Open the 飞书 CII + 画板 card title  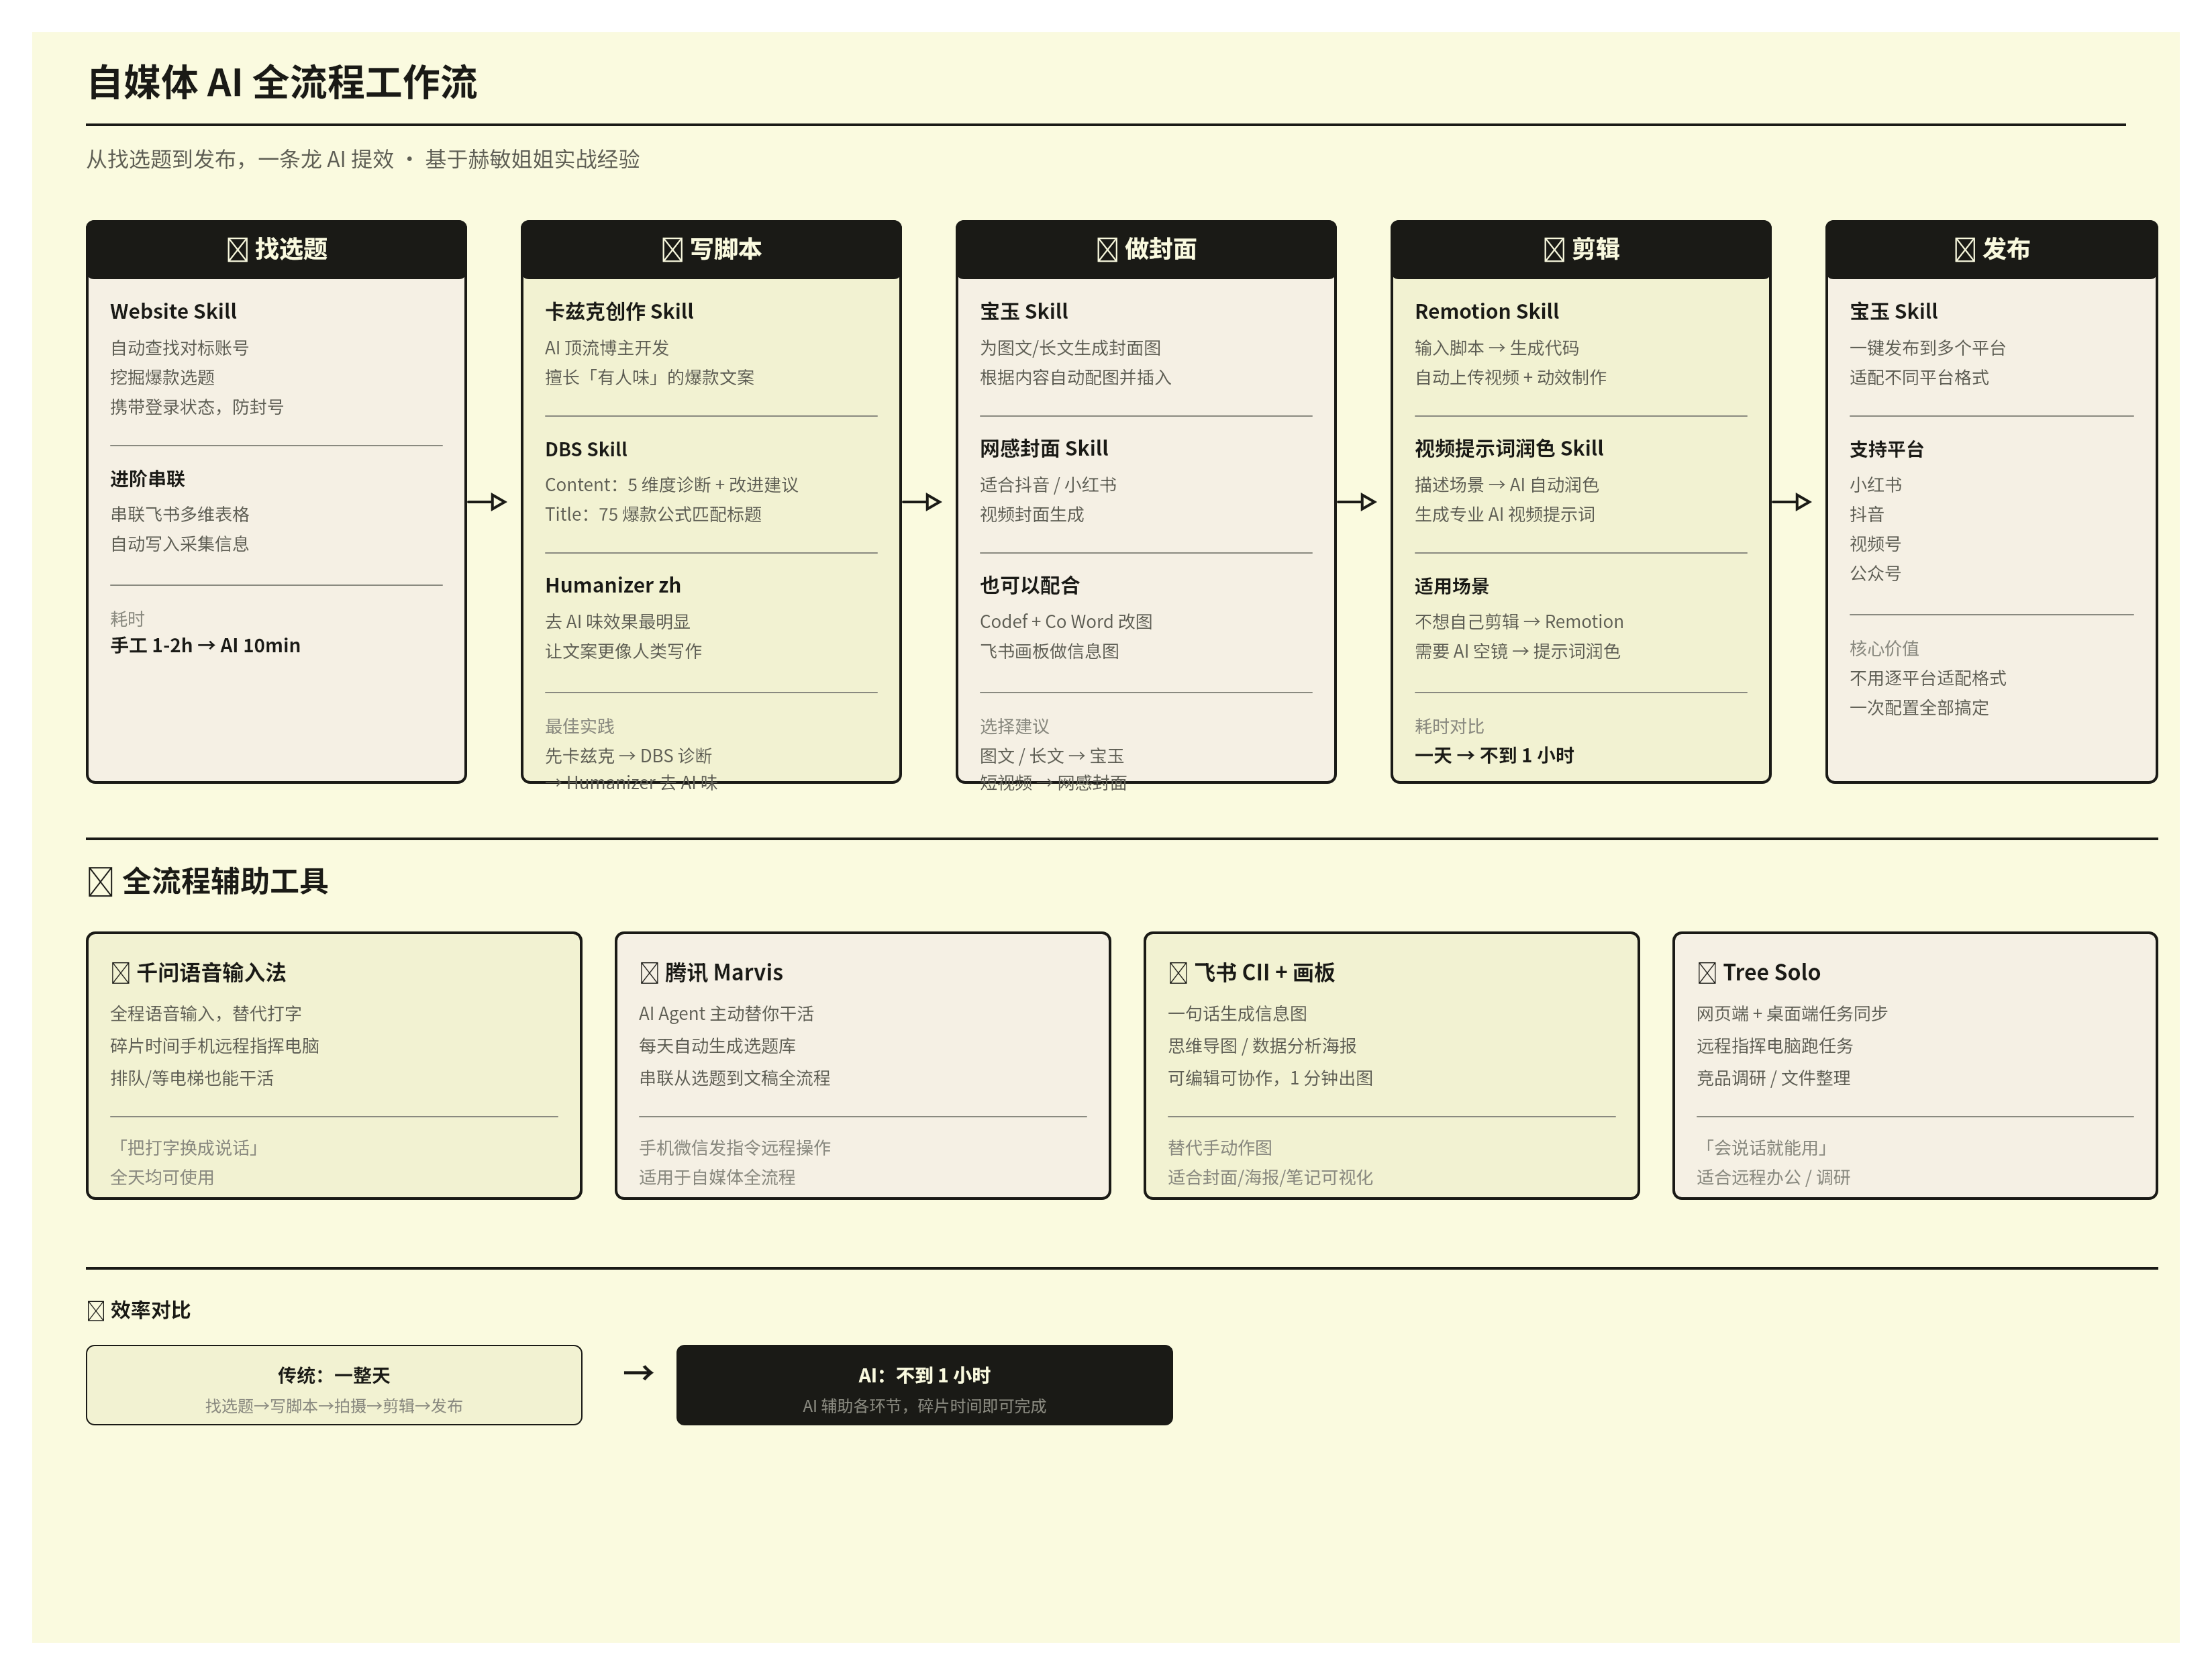click(1264, 973)
